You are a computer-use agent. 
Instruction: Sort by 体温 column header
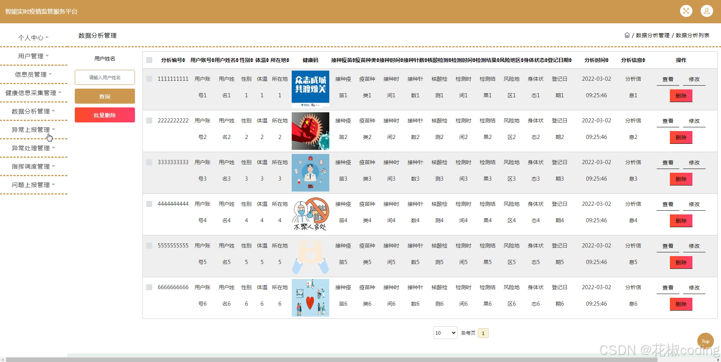(262, 60)
